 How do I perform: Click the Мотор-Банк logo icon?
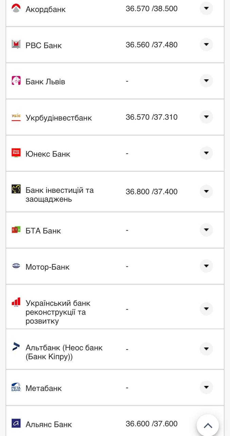point(16,266)
